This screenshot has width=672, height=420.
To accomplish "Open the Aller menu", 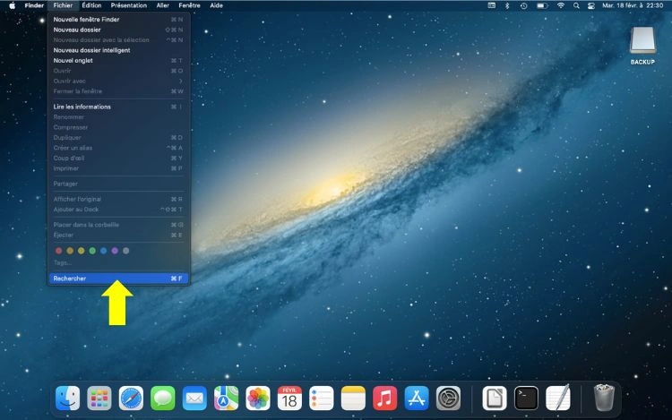I will (x=162, y=5).
